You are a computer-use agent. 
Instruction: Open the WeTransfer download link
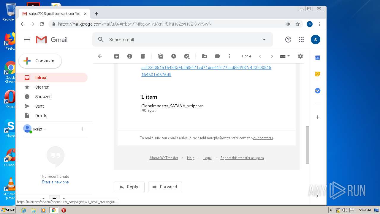(x=206, y=71)
